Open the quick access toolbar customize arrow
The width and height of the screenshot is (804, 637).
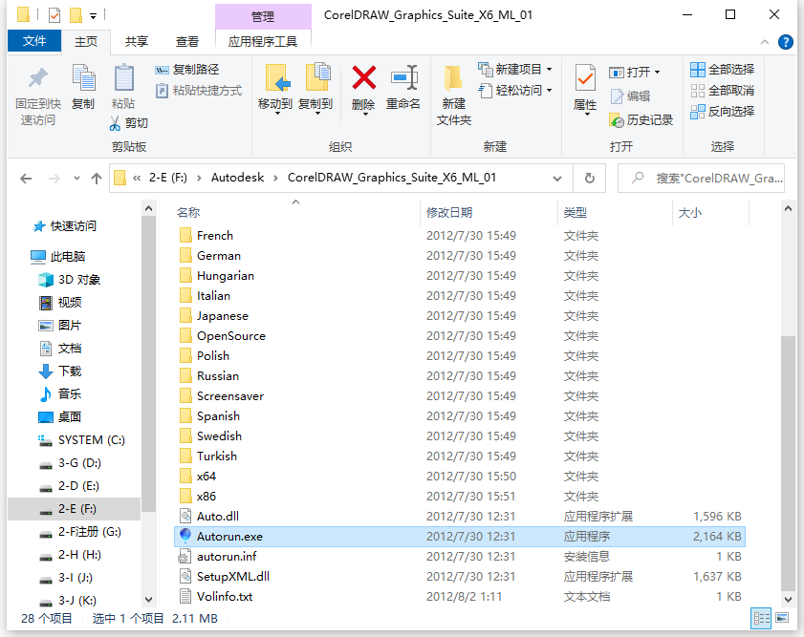pyautogui.click(x=94, y=16)
